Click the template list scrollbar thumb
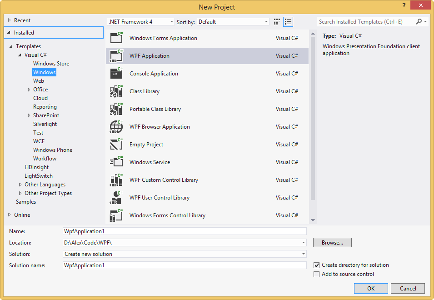 [313, 119]
